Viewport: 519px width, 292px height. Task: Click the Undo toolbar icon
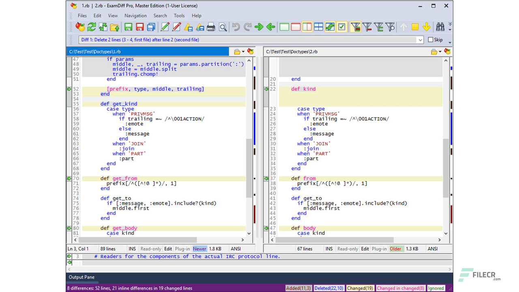235,27
